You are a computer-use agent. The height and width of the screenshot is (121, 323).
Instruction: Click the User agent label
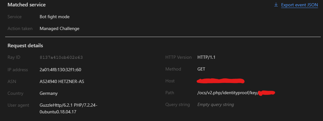(18, 105)
